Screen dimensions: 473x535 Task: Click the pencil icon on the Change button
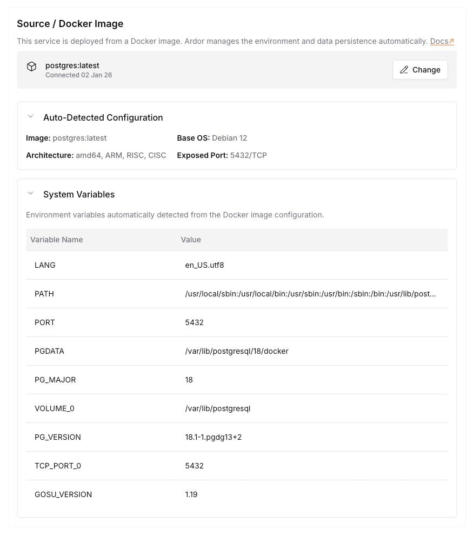pos(404,70)
